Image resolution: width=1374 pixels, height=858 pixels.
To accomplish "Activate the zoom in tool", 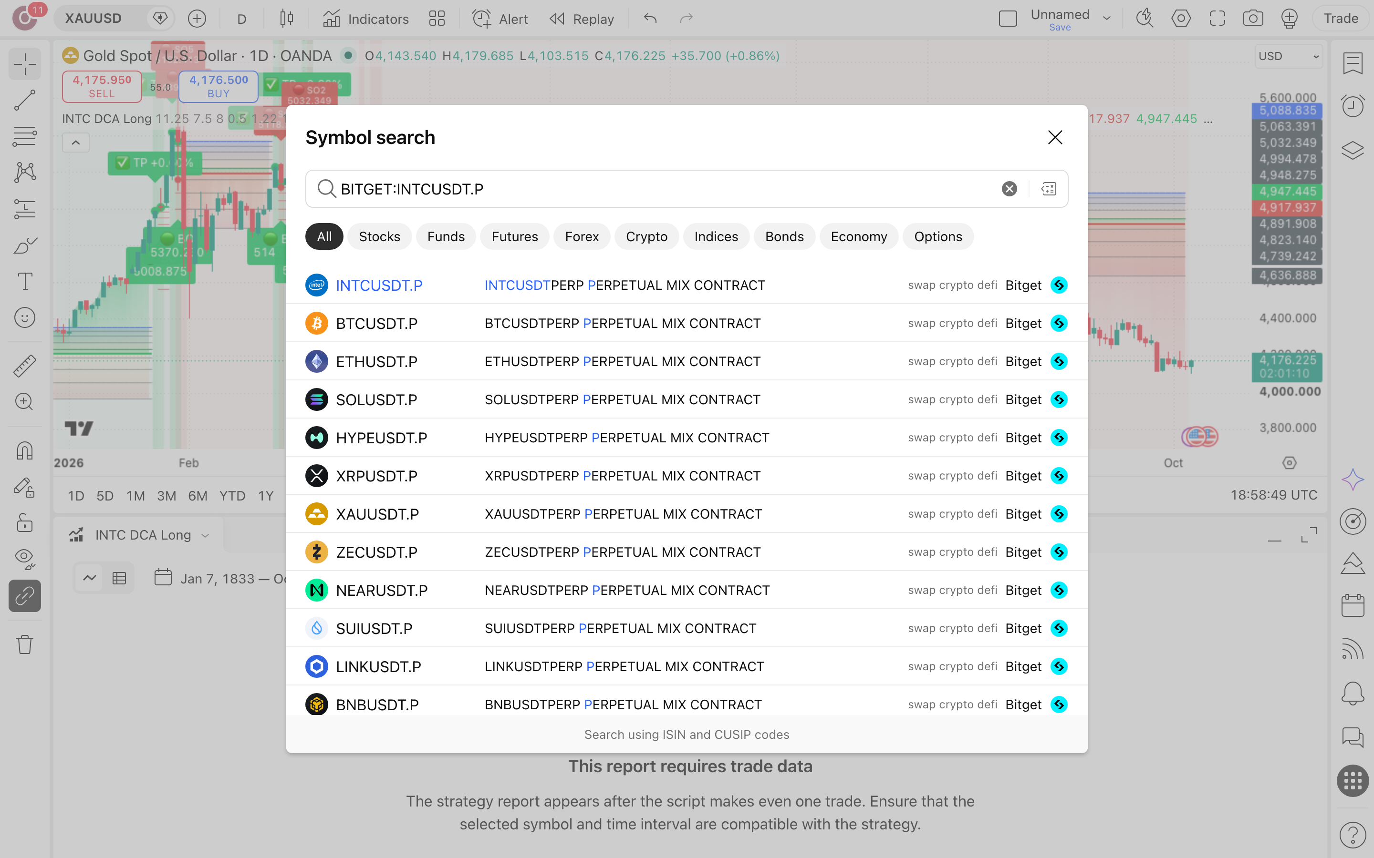I will 25,402.
